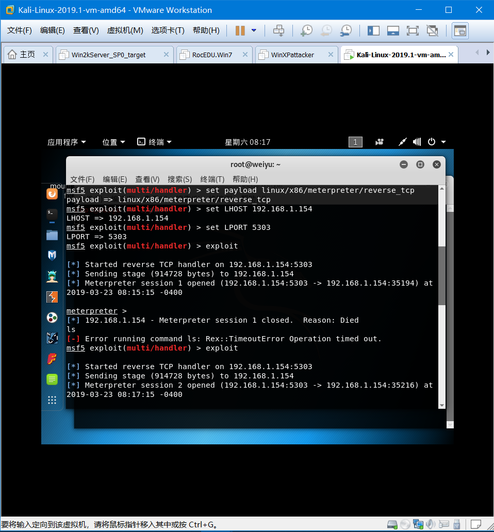Launch the colored-dots app from the dock
Image resolution: width=494 pixels, height=532 pixels.
pyautogui.click(x=52, y=318)
